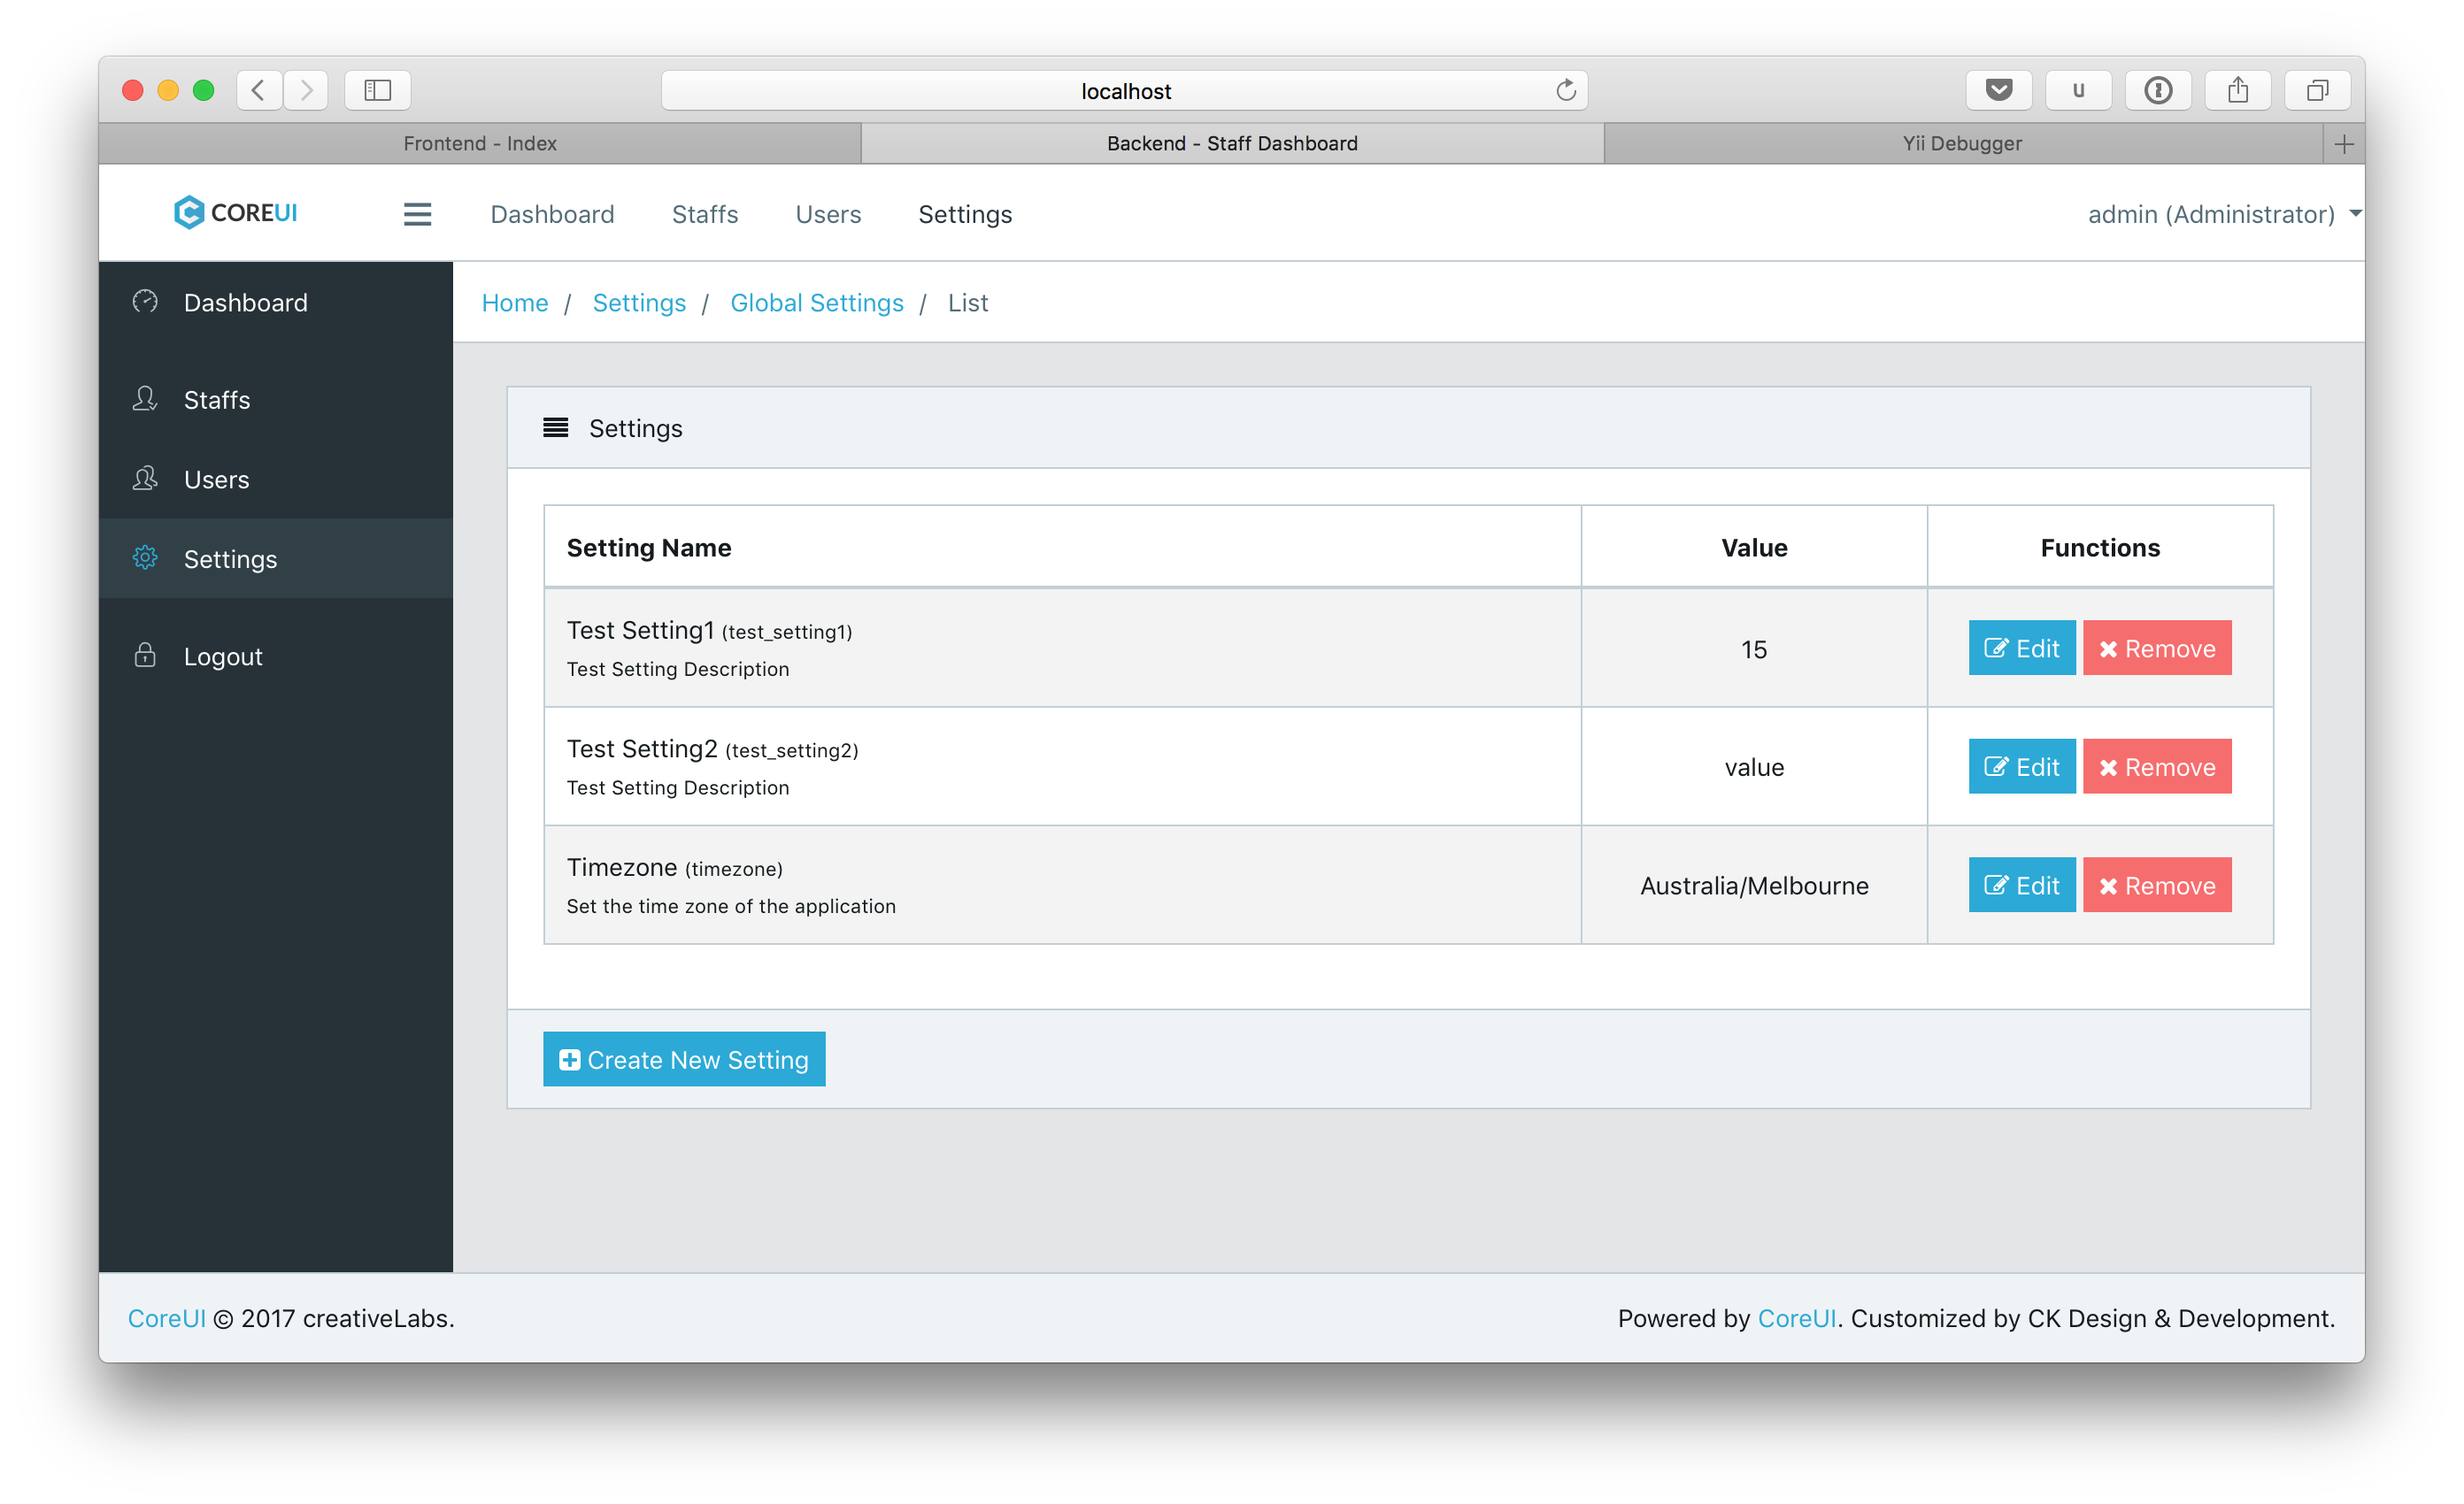Click the Home breadcrumb link

516,303
